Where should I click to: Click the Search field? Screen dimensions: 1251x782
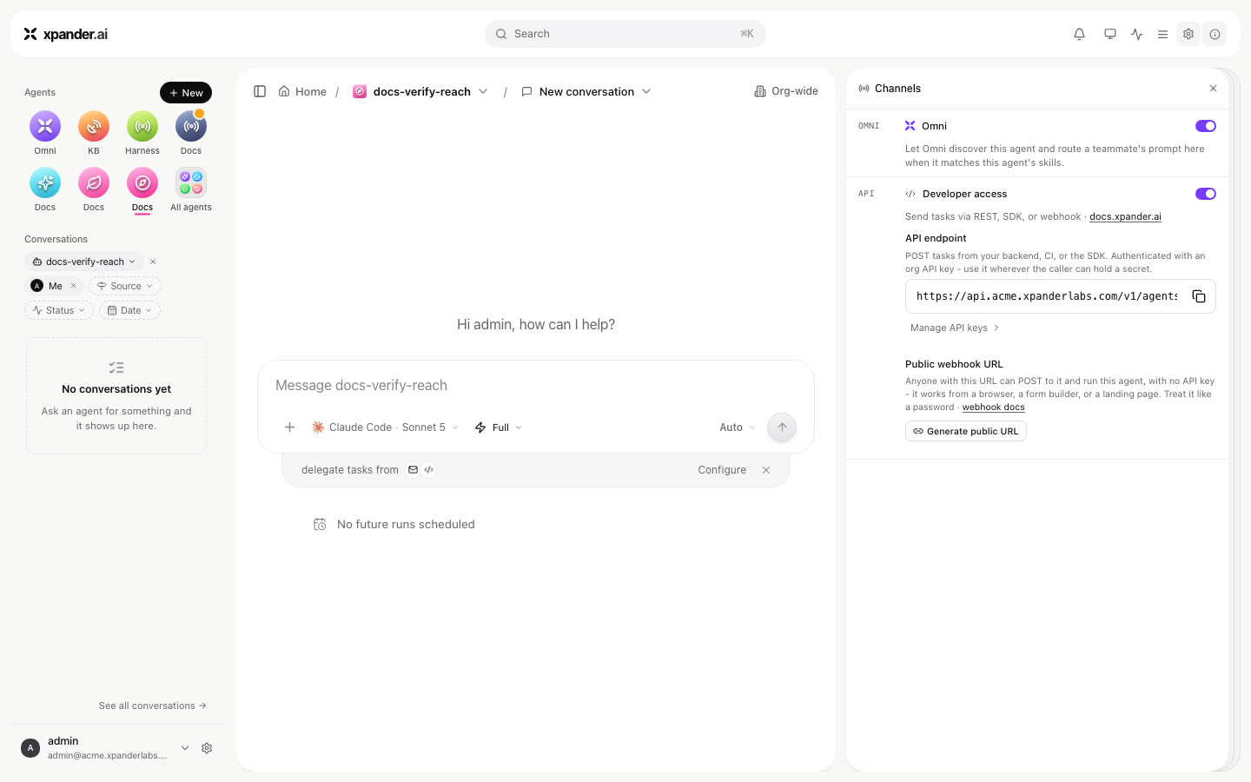pos(625,34)
